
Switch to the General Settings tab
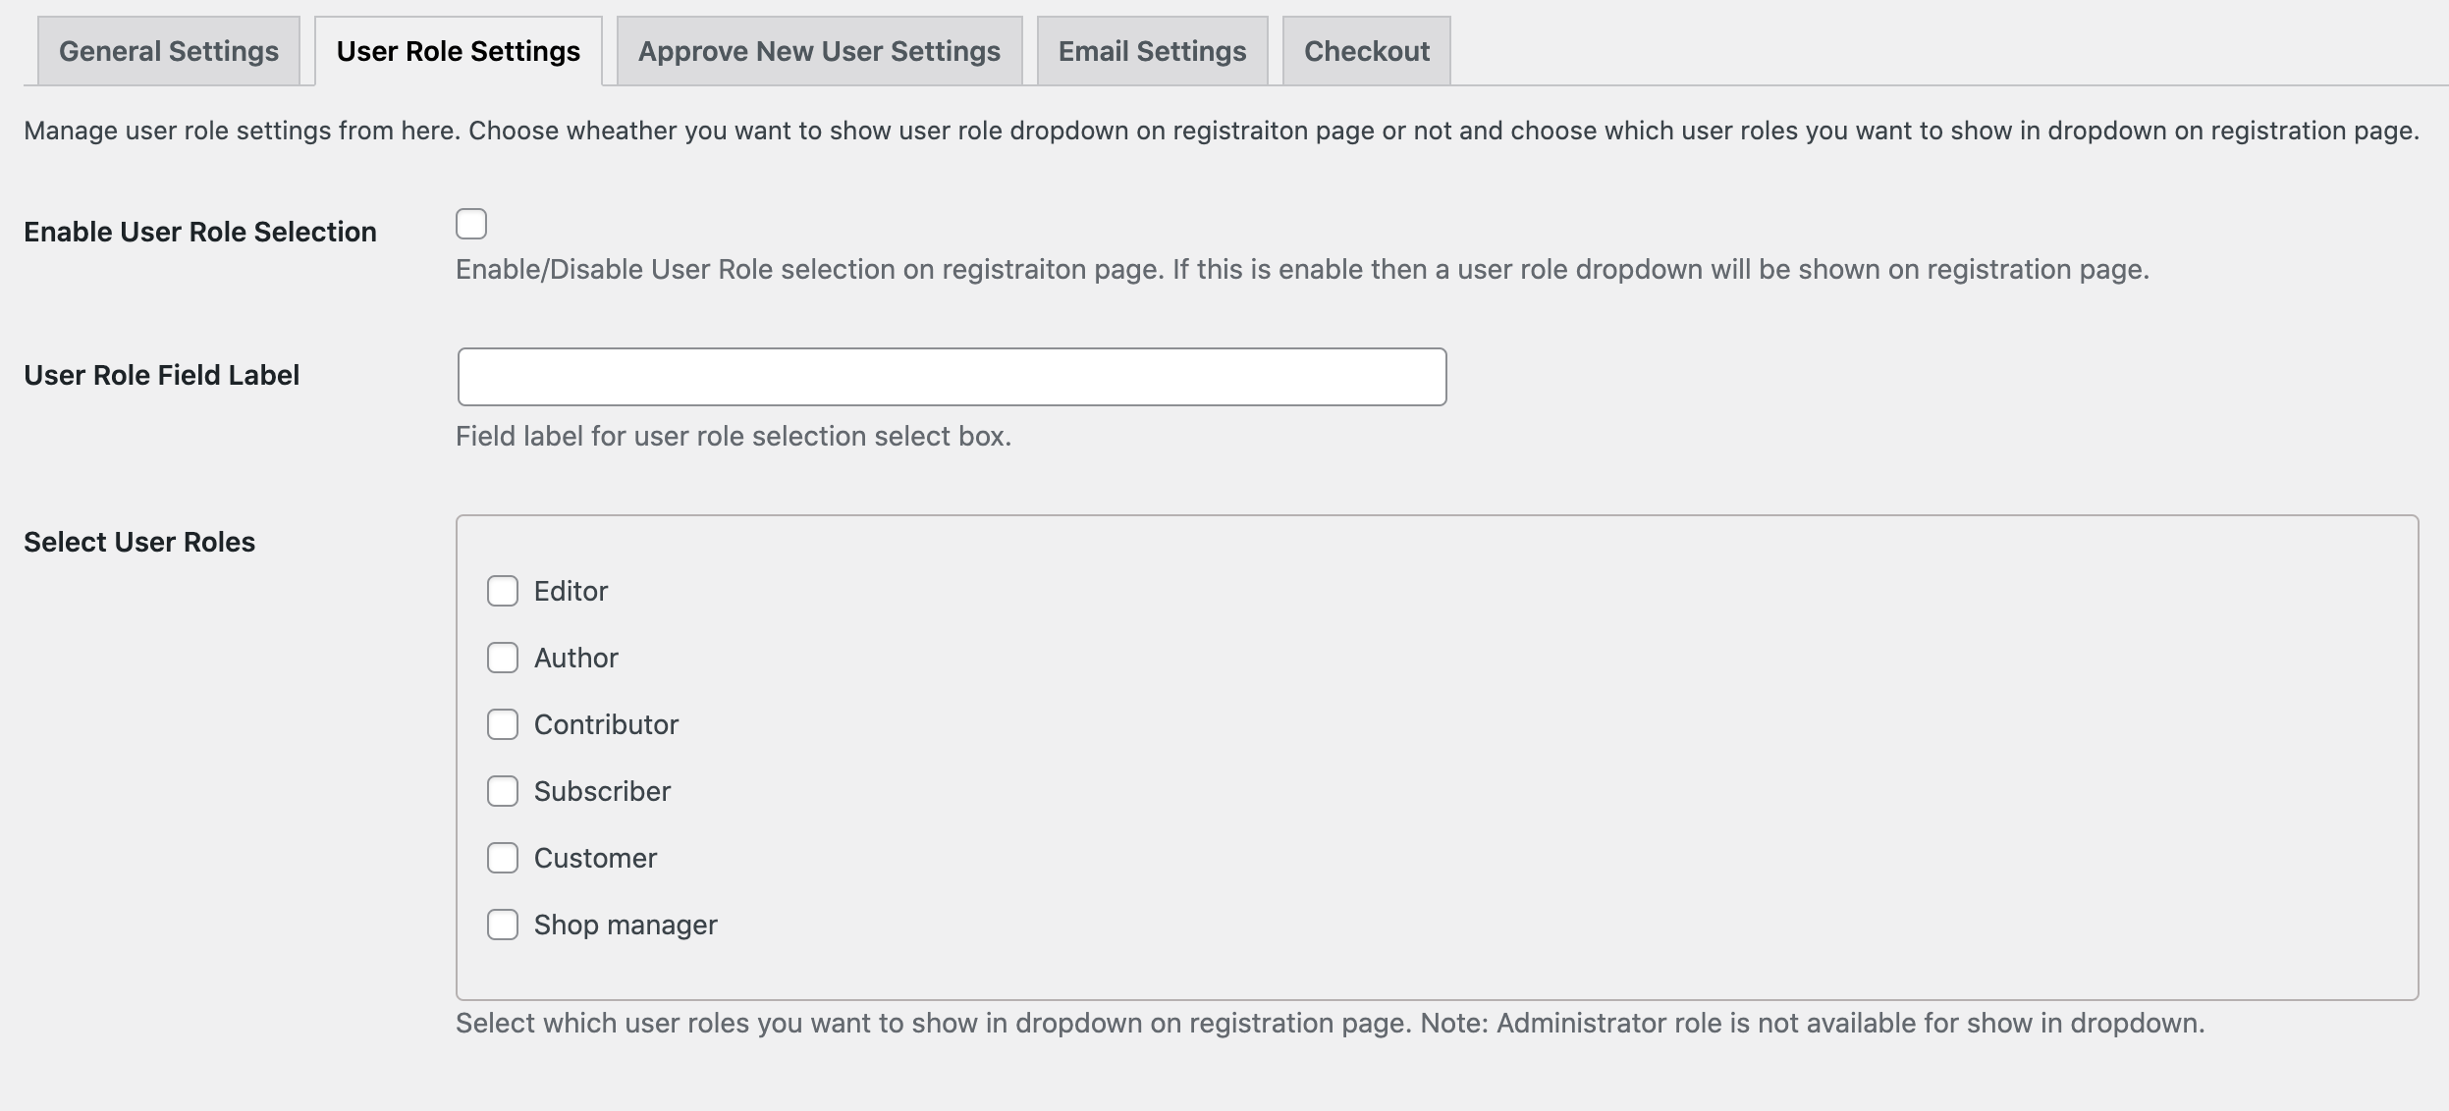(x=167, y=50)
